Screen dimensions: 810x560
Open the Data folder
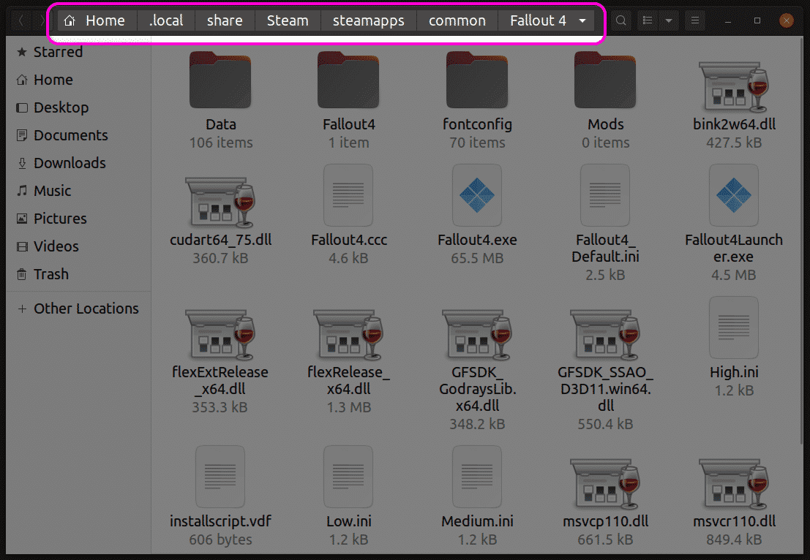pos(220,80)
